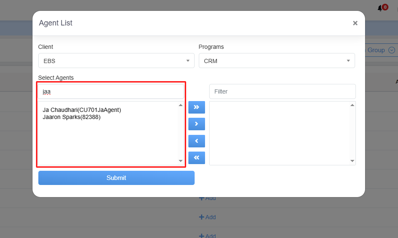Screen dimensions: 398x238
Task: Click the available agents list scroll-down arrow
Action: [x=180, y=161]
